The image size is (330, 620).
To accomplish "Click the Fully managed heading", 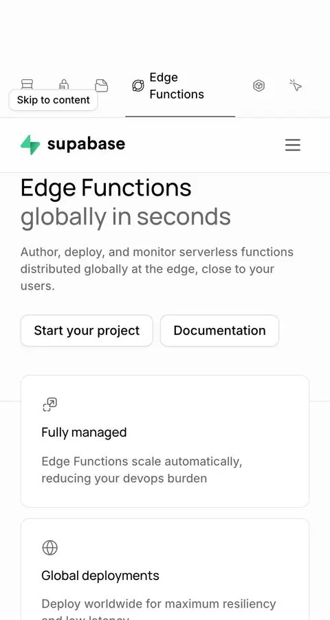I will pyautogui.click(x=84, y=432).
